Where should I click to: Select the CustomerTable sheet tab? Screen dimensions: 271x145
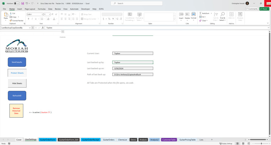pos(169,140)
